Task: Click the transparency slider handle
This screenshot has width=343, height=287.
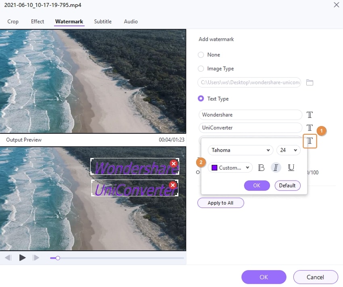Action: coord(198,172)
